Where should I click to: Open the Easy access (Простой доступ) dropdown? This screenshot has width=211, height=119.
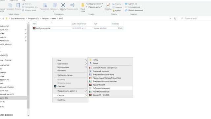94,7
